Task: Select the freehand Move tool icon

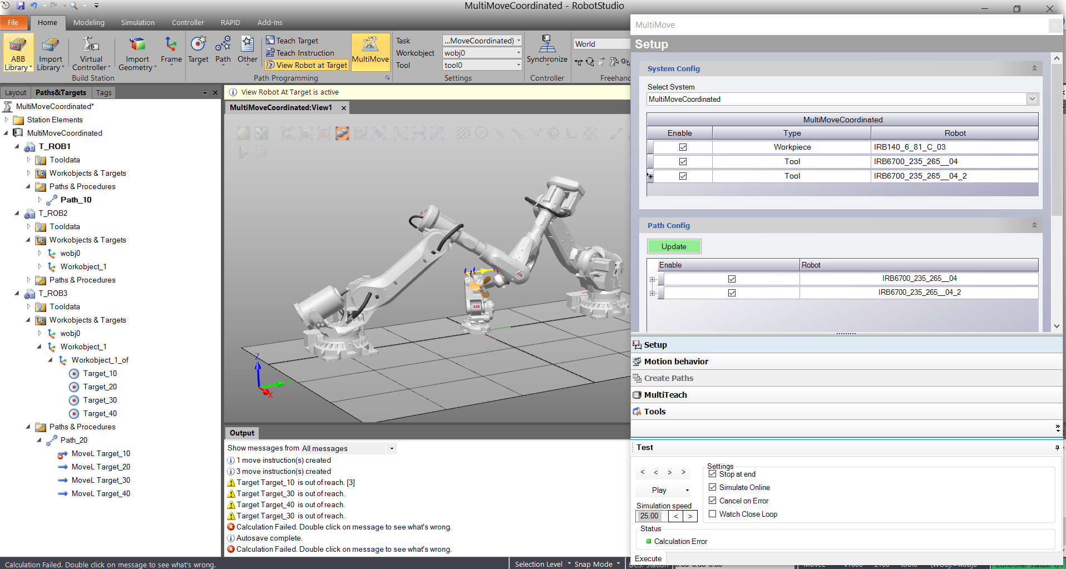Action: coord(579,62)
